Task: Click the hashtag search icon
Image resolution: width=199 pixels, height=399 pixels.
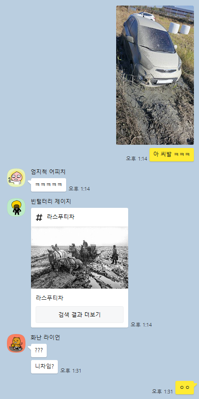Action: 39,217
